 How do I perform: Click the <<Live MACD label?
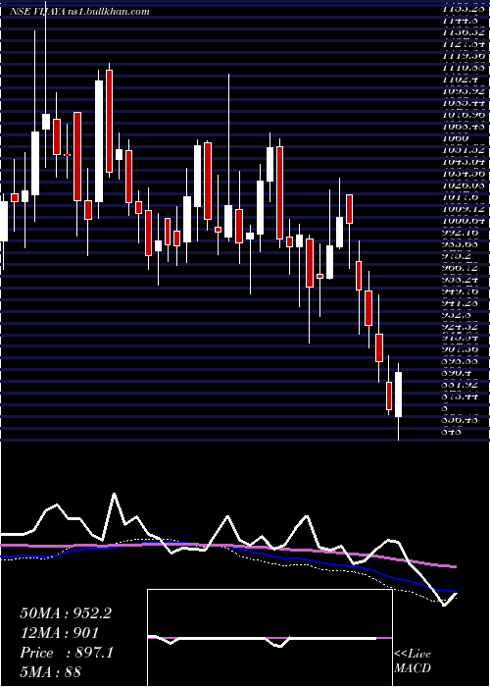pyautogui.click(x=413, y=661)
